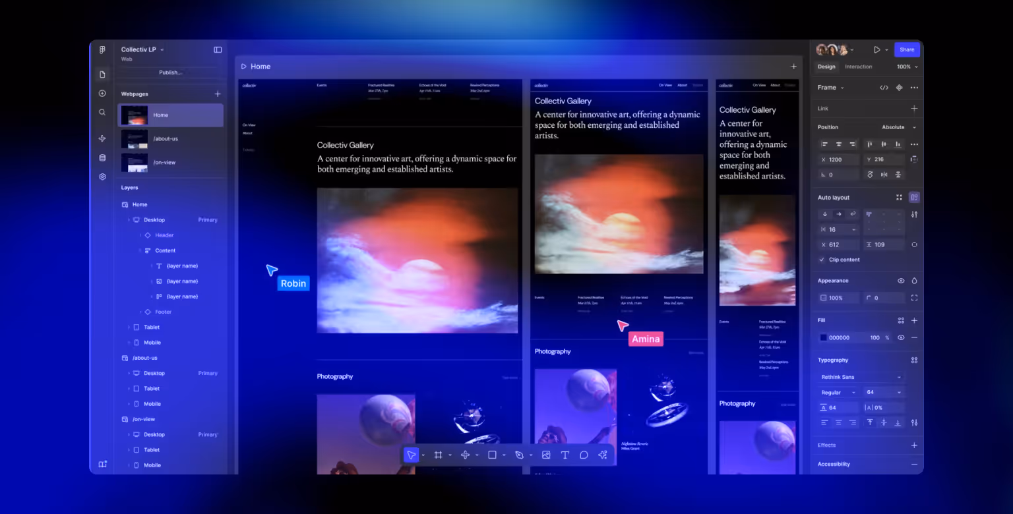Open the search icon in the left sidebar
This screenshot has width=1013, height=514.
(x=102, y=112)
